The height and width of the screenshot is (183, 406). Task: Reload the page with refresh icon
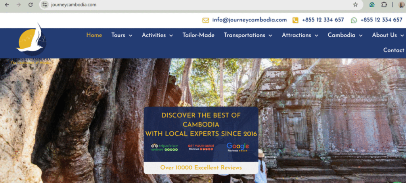(31, 5)
